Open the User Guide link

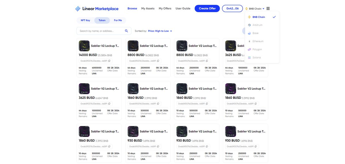point(183,8)
